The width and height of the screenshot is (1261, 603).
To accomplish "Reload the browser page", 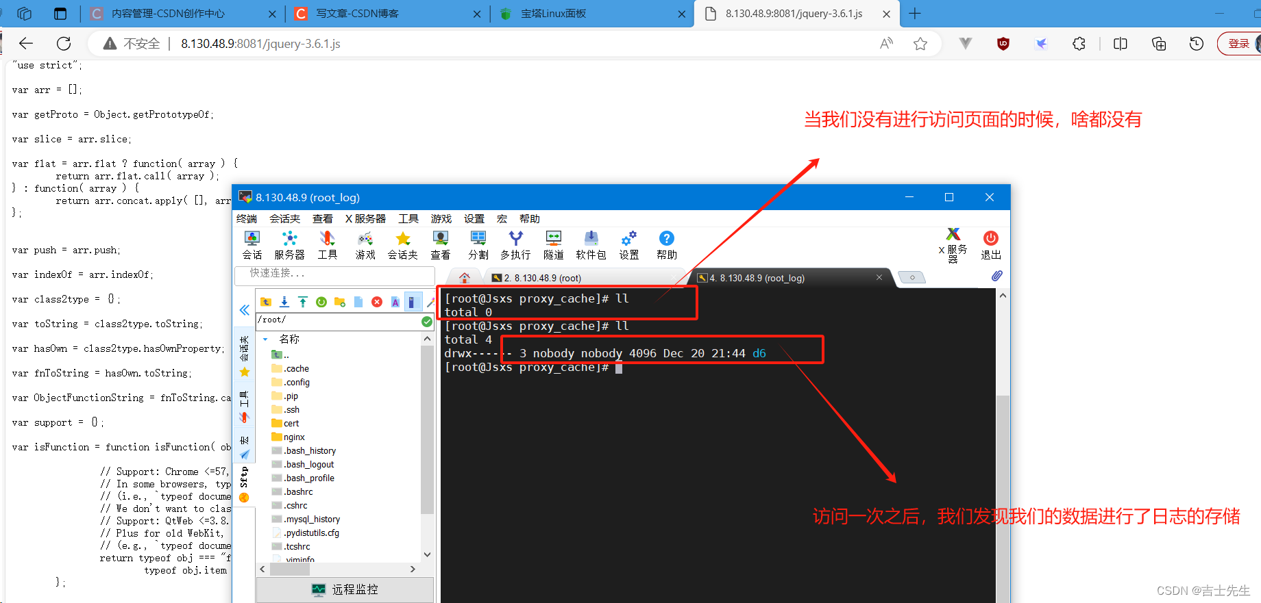I will pyautogui.click(x=64, y=44).
